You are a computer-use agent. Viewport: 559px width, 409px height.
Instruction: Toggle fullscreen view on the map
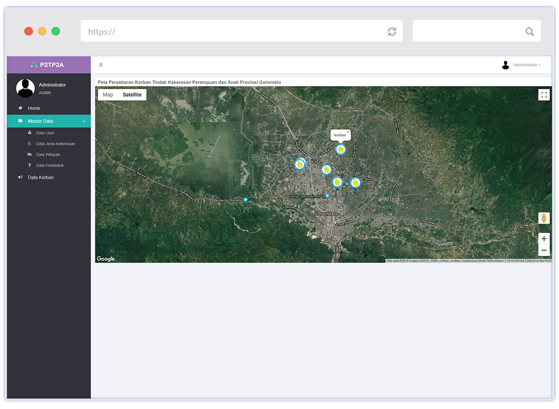coord(544,95)
